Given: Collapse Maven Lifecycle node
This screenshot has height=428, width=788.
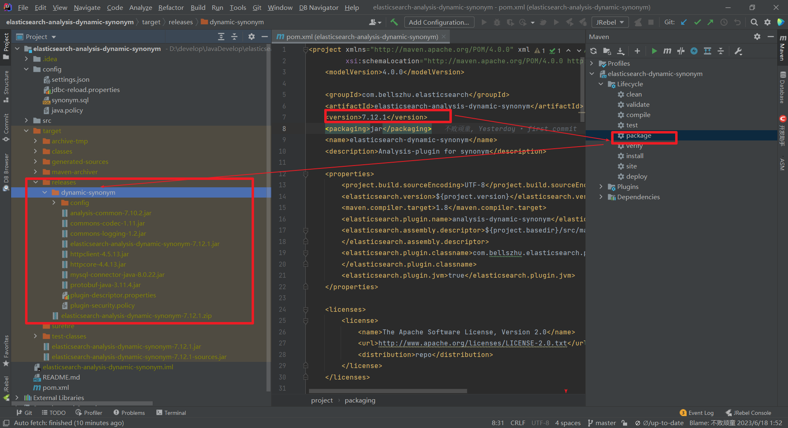Looking at the screenshot, I should [601, 84].
